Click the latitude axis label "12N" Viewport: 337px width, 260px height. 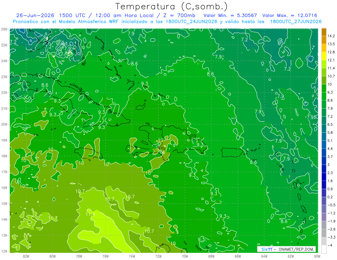tap(4, 251)
